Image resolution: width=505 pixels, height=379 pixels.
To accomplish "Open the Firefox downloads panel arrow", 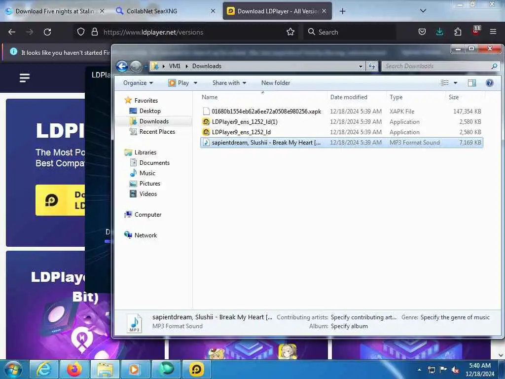I will pos(439,32).
